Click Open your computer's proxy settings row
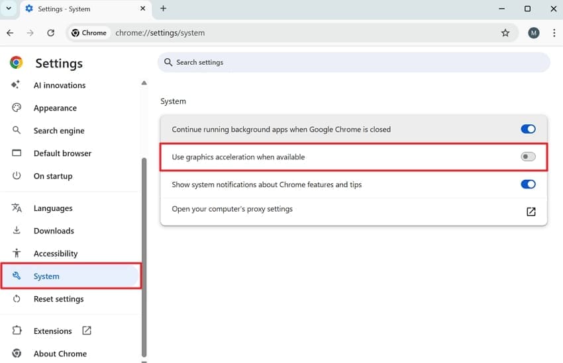Screen dimensions: 563x363 coord(354,212)
